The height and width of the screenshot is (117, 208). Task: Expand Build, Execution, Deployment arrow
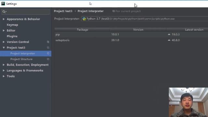[4, 65]
